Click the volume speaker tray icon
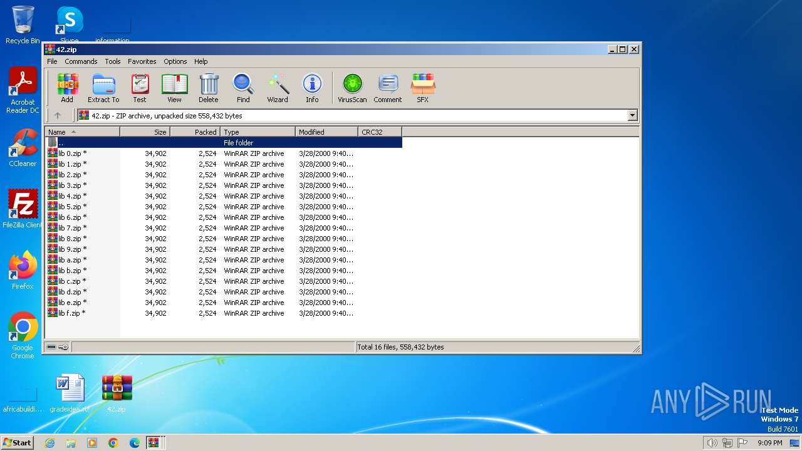 click(712, 443)
